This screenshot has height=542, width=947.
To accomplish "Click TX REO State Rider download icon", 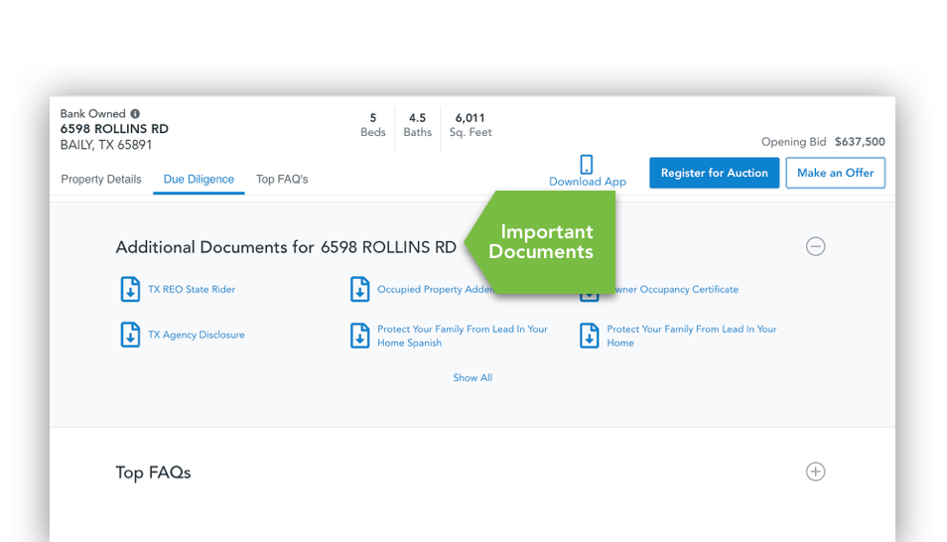I will pyautogui.click(x=130, y=290).
